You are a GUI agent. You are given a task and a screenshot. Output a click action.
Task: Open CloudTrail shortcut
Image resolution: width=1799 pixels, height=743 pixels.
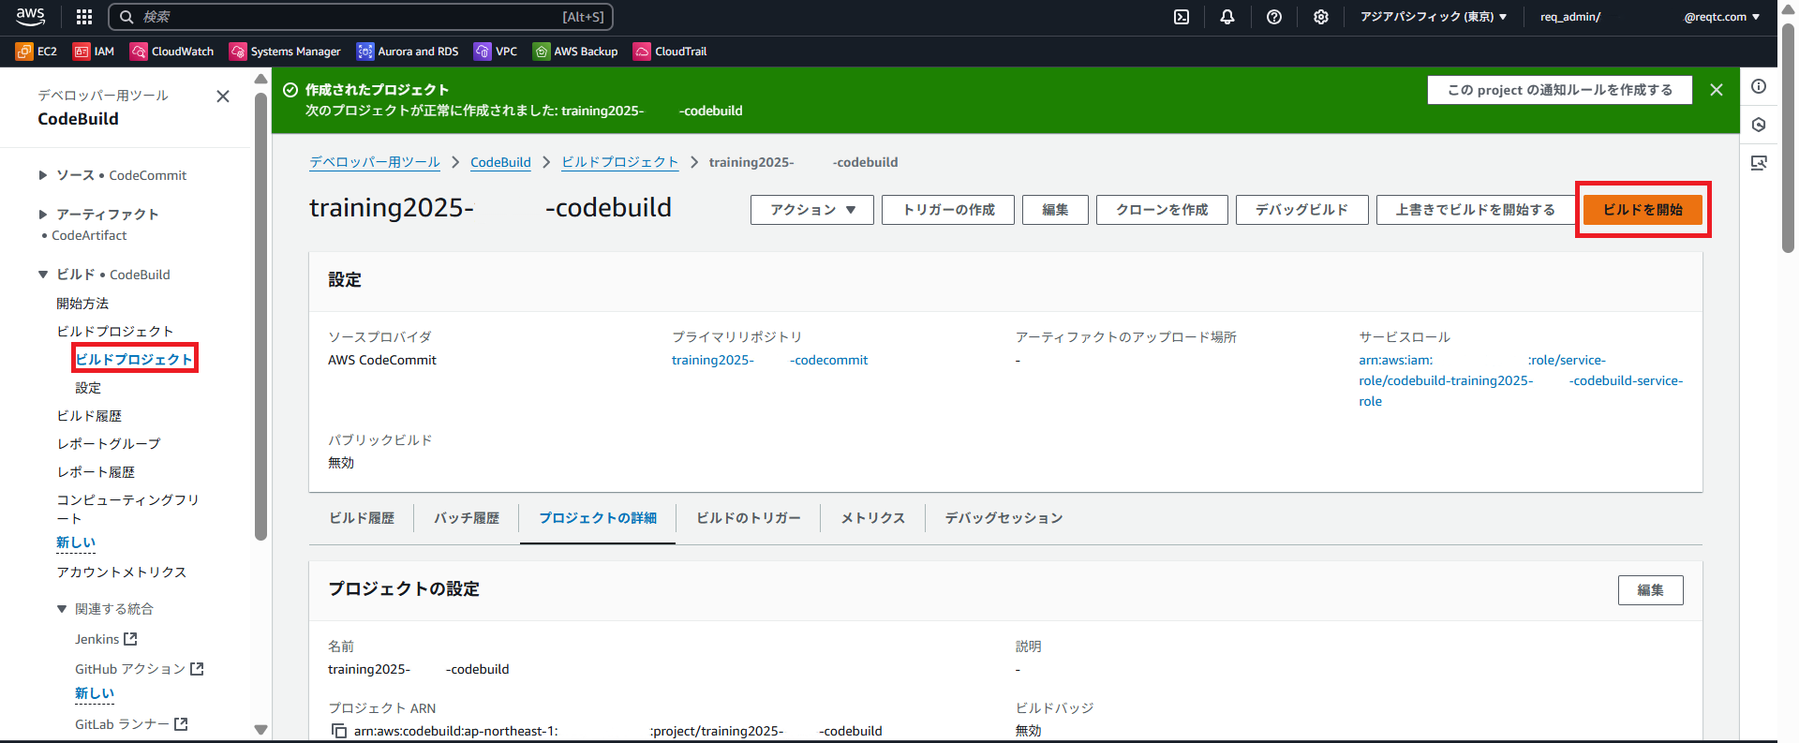pyautogui.click(x=670, y=52)
